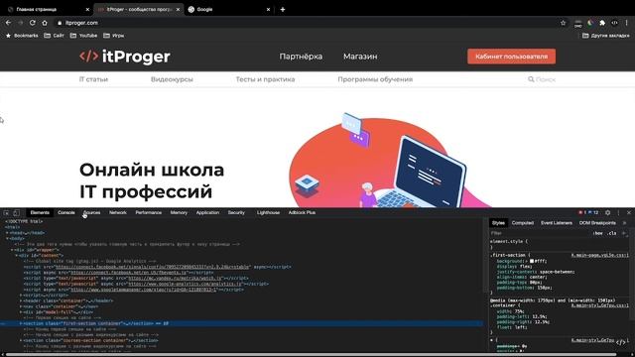Switch to the Sources tab
Viewport: 635px width, 357px height.
(x=92, y=212)
